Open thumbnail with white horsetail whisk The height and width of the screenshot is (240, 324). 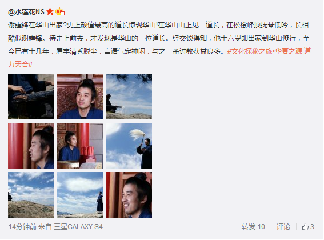[x=129, y=146]
